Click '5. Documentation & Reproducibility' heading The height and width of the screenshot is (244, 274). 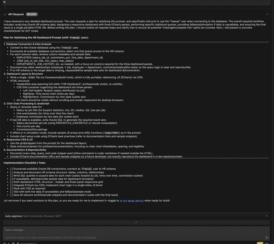tap(25, 150)
